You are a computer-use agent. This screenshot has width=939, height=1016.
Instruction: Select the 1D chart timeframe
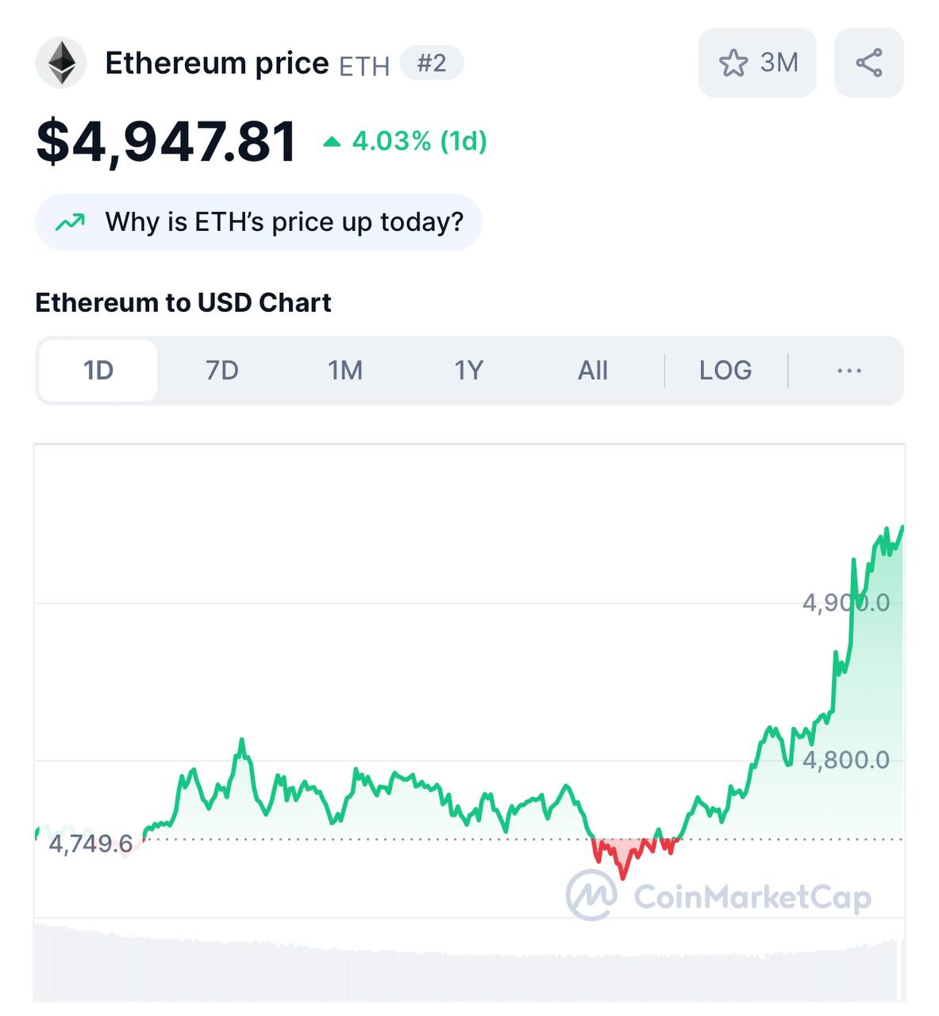coord(98,371)
